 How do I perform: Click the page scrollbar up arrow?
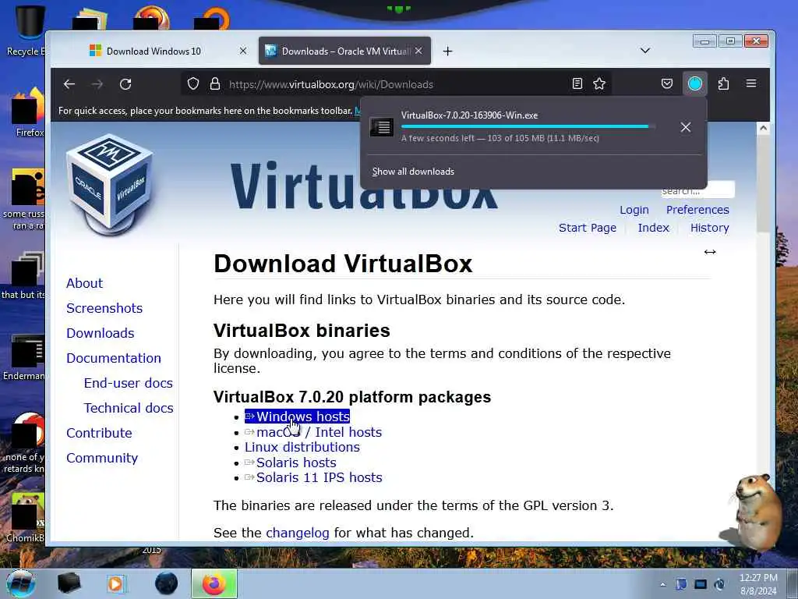(x=763, y=128)
